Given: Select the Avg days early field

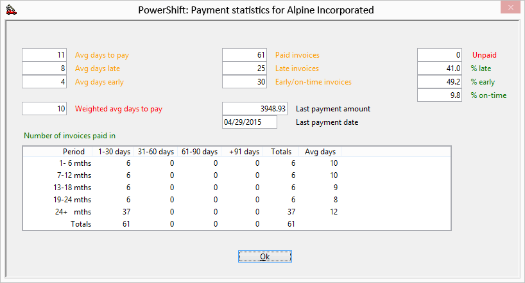Looking at the screenshot, I should (x=44, y=81).
